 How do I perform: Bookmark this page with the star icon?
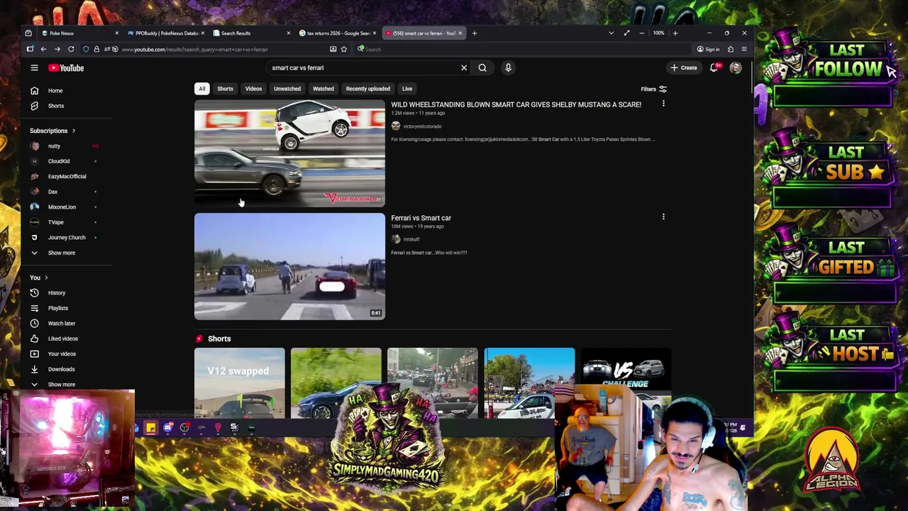pyautogui.click(x=344, y=49)
